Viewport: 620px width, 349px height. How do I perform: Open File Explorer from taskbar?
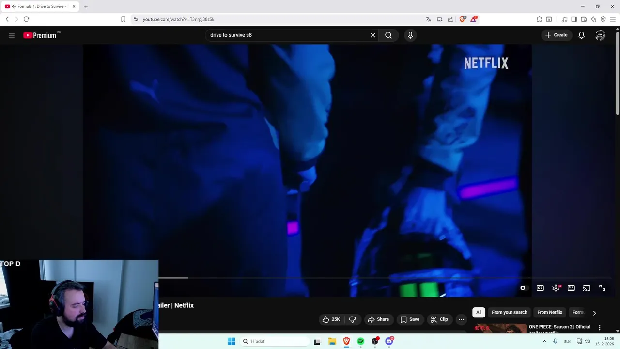332,341
